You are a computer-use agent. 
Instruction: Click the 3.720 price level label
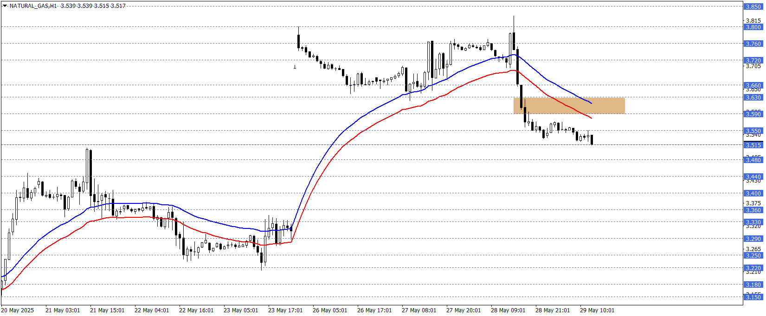753,61
